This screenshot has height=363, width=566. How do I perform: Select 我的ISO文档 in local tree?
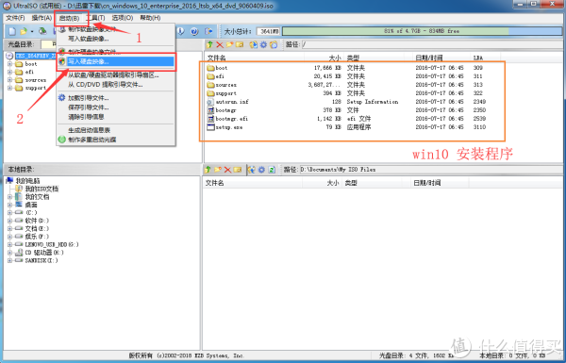click(42, 189)
